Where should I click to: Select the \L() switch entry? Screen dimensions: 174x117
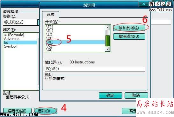(x=75, y=35)
